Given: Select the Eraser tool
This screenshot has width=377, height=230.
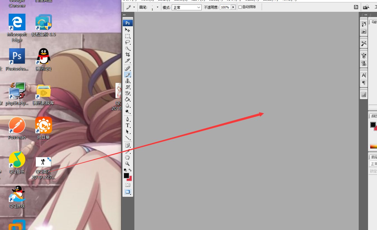Looking at the screenshot, I should (128, 93).
